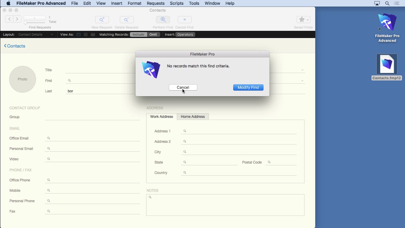Viewport: 405px width, 228px height.
Task: Click the First name find field
Action: tap(101, 80)
